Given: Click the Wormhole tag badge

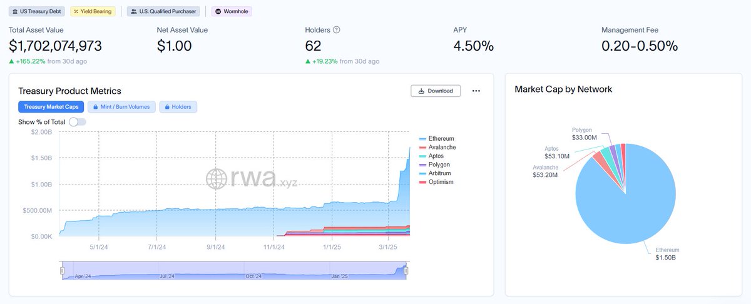Looking at the screenshot, I should coord(232,11).
